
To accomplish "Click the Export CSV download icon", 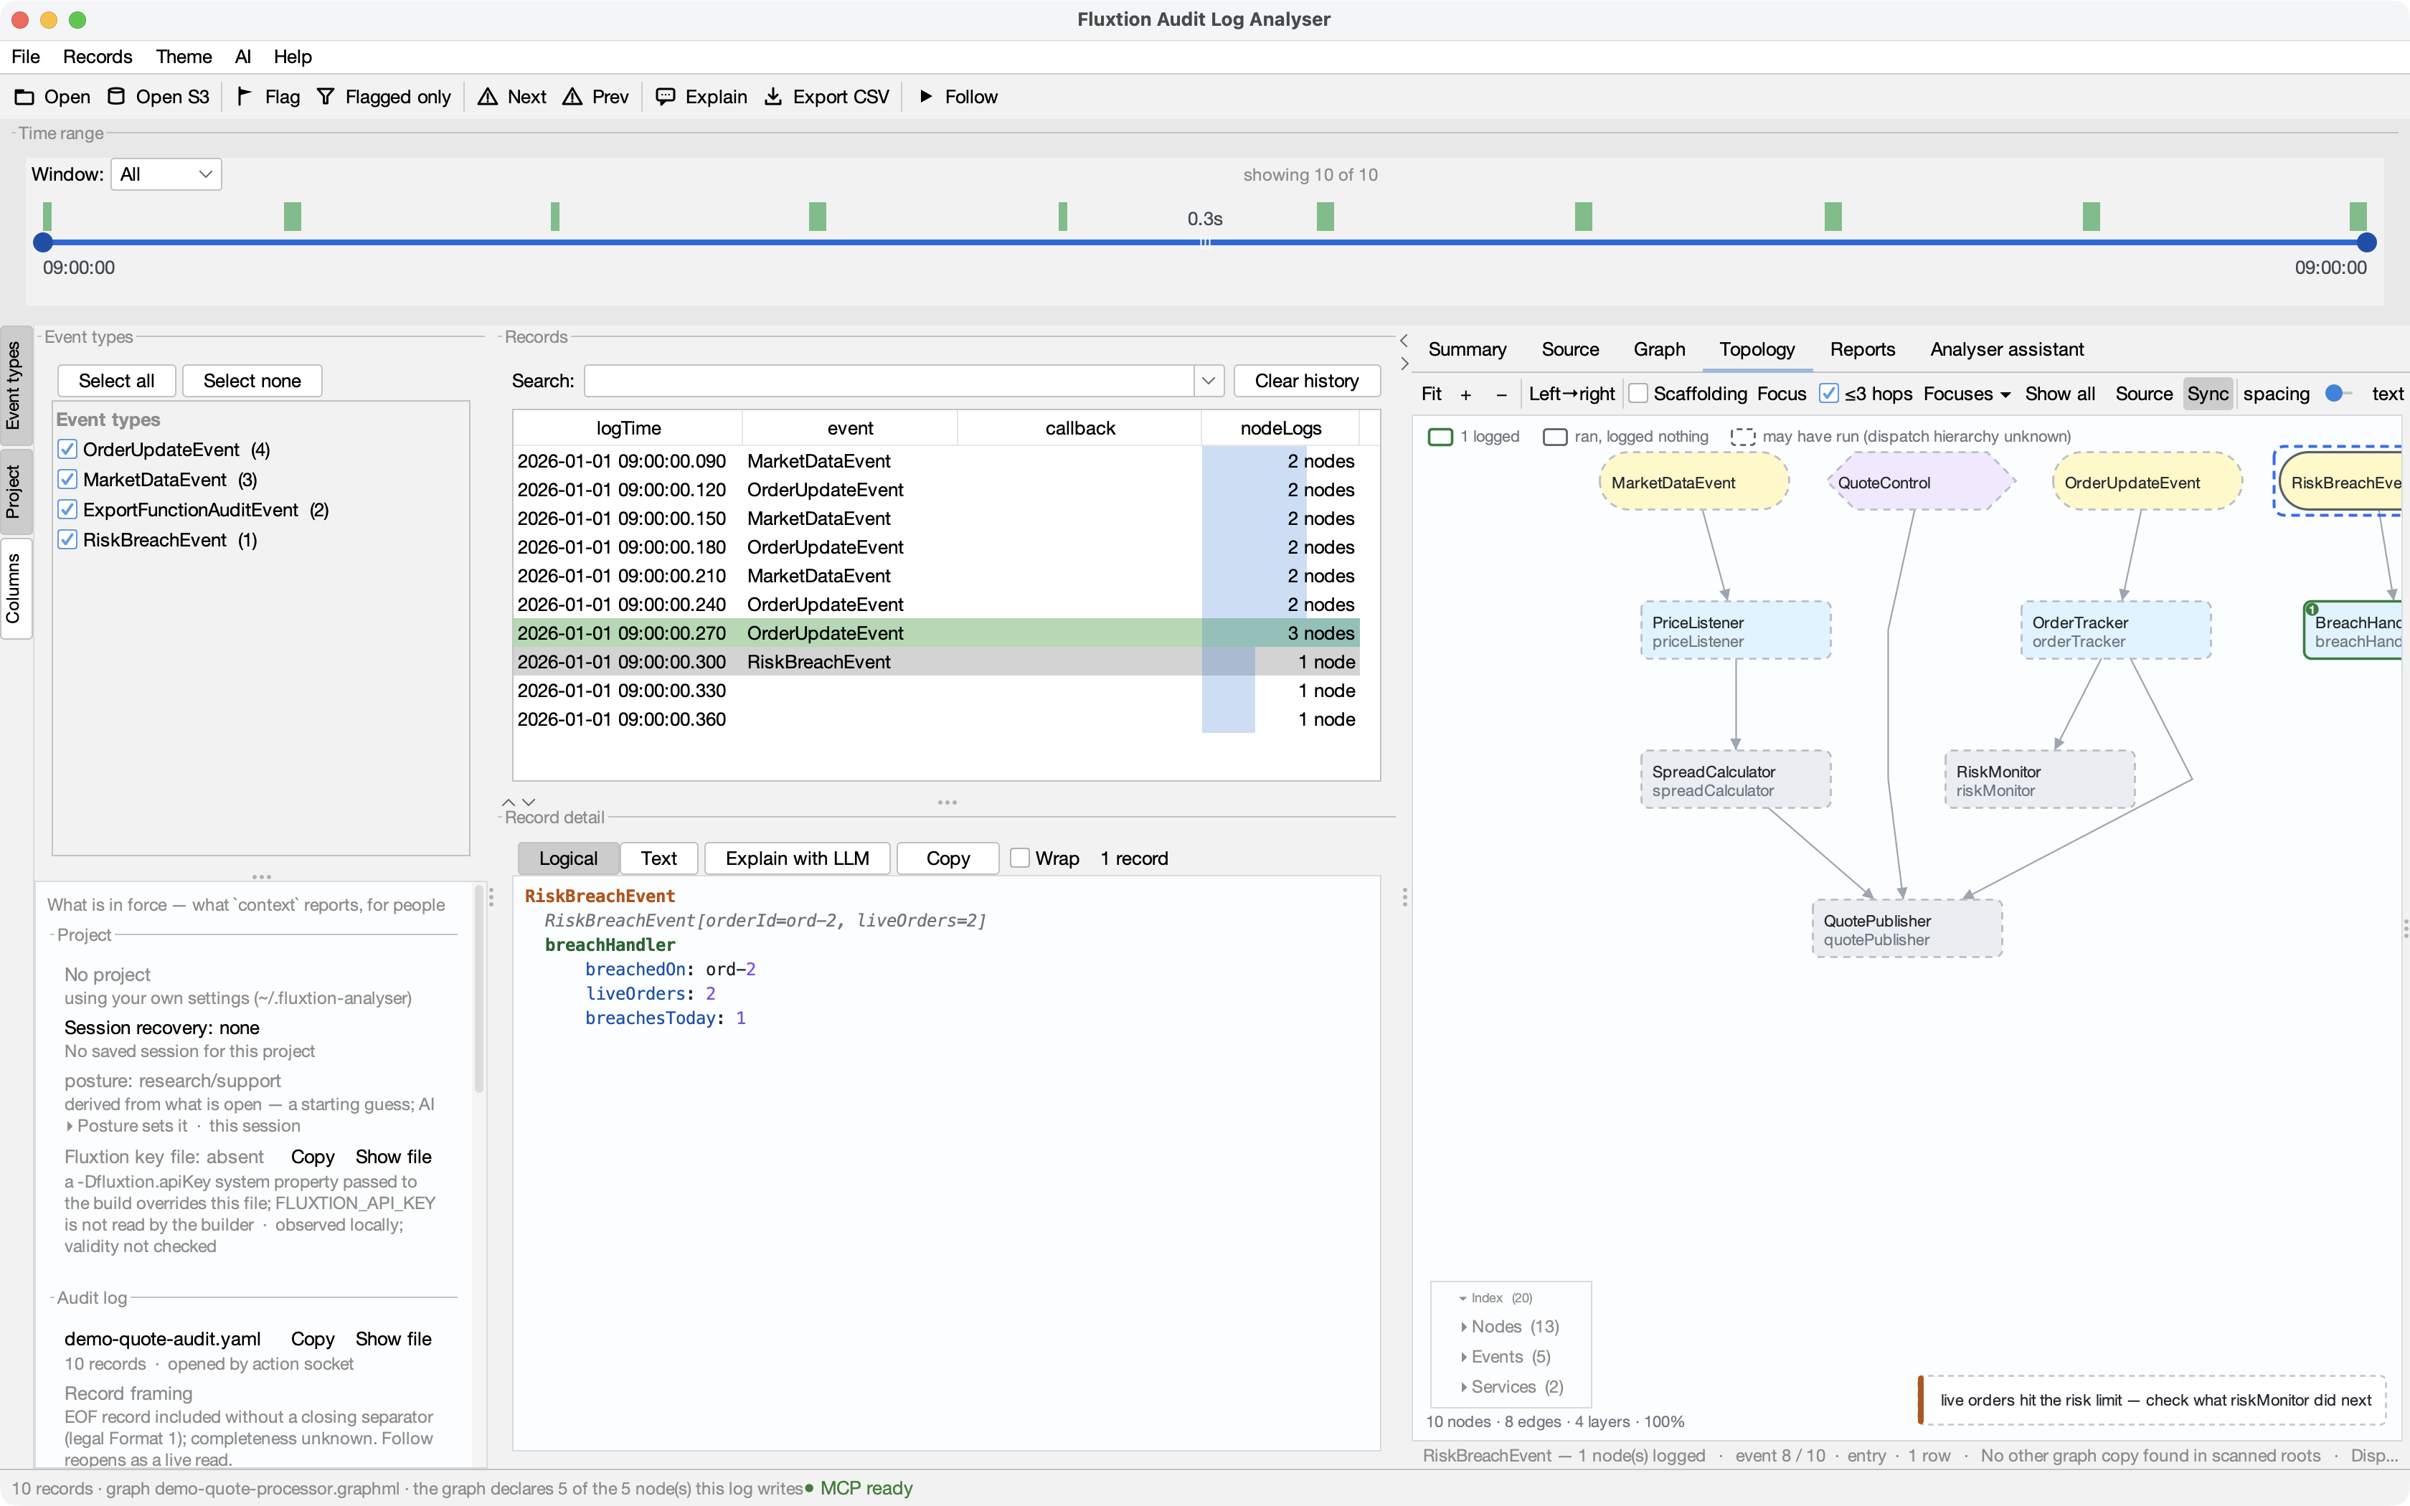I will click(x=772, y=97).
